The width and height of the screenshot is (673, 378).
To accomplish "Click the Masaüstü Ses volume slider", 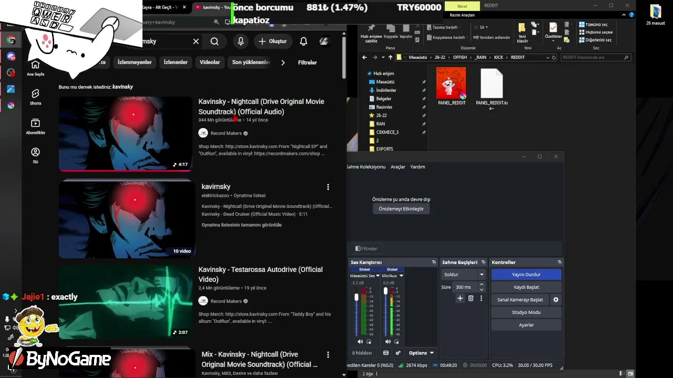I will [356, 311].
